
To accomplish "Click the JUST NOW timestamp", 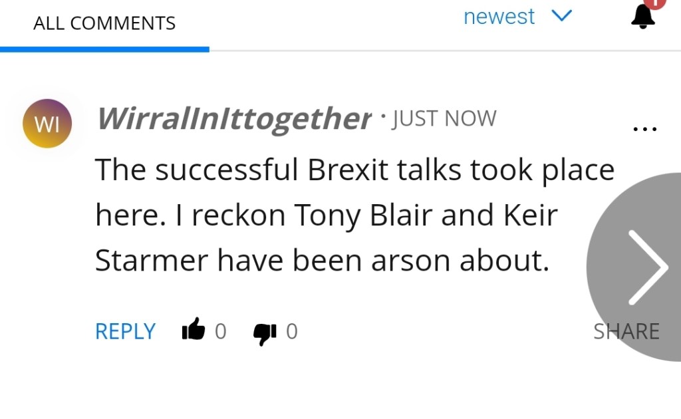I will (444, 119).
